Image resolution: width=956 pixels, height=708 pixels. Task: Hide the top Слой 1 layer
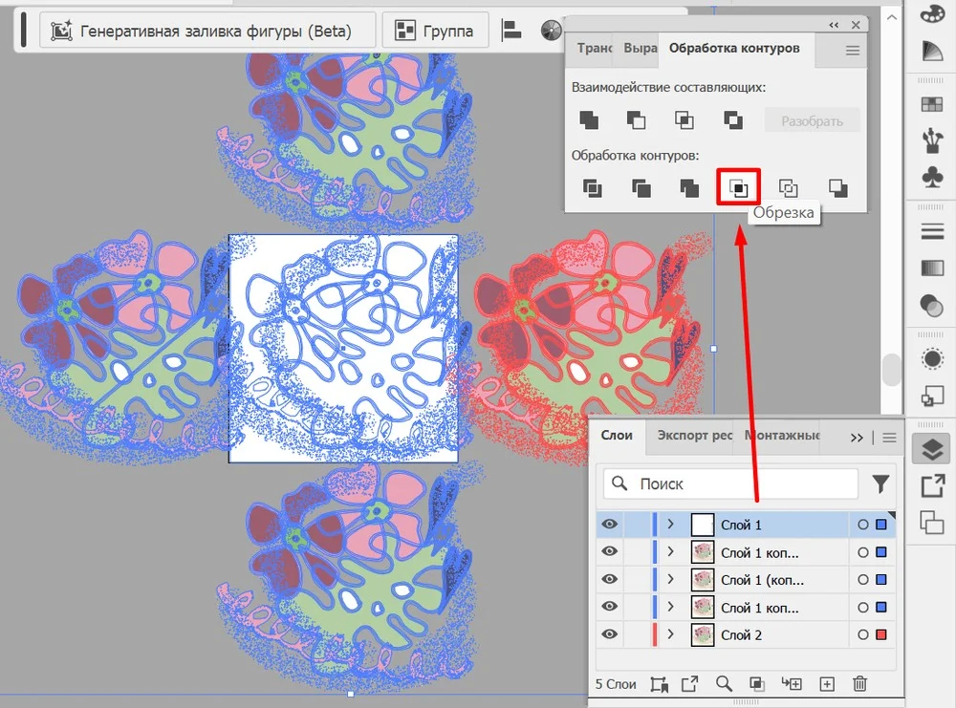(x=610, y=525)
